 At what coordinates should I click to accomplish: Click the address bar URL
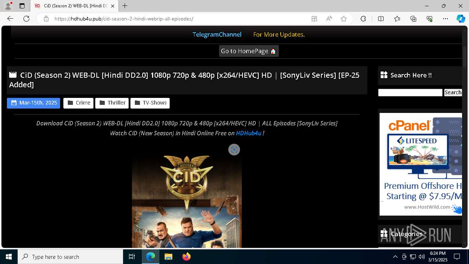[x=124, y=19]
